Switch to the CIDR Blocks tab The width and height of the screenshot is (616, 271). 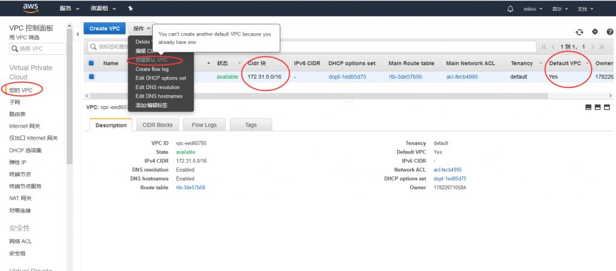click(158, 125)
